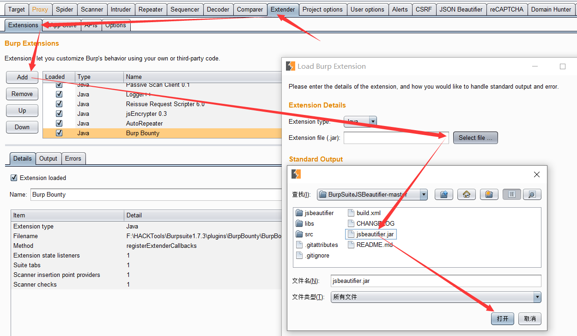
Task: Select the .gitattributes file
Action: coord(317,245)
